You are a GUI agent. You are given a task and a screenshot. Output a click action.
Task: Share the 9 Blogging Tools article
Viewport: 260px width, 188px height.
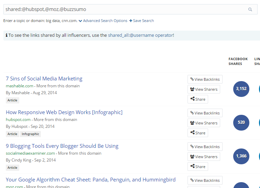tap(198, 167)
